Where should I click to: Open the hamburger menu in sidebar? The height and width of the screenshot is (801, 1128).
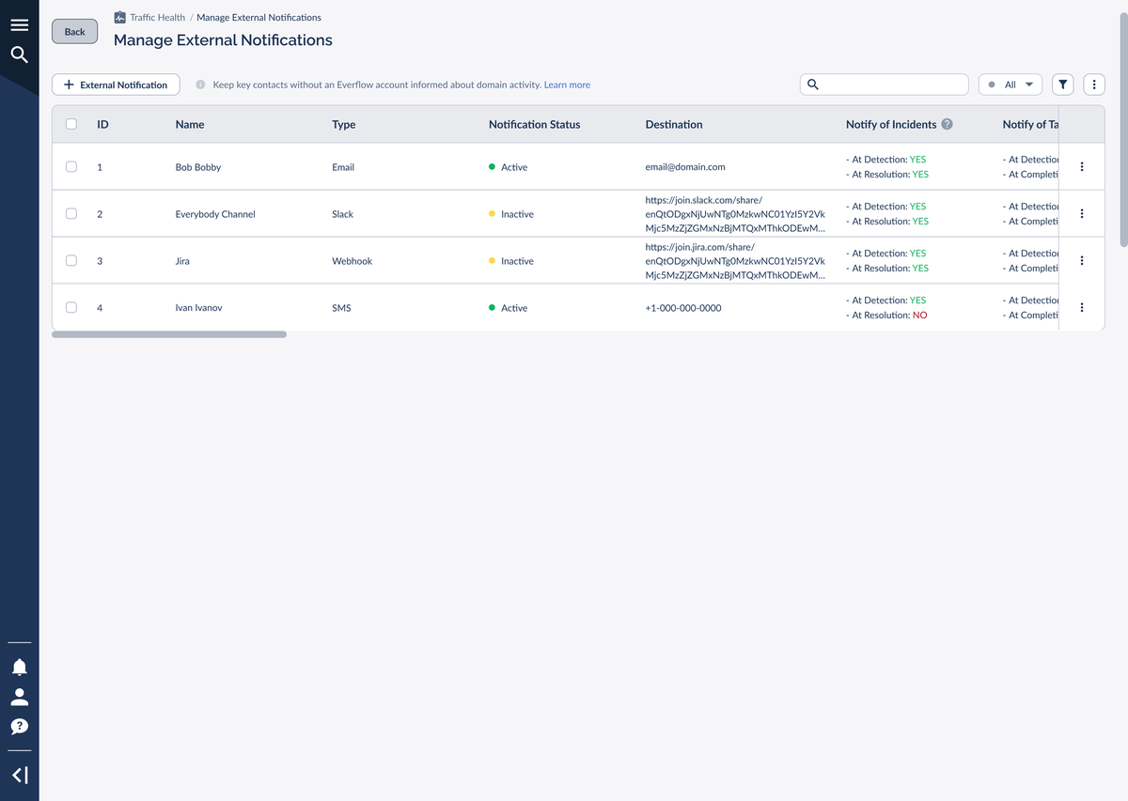pos(19,25)
